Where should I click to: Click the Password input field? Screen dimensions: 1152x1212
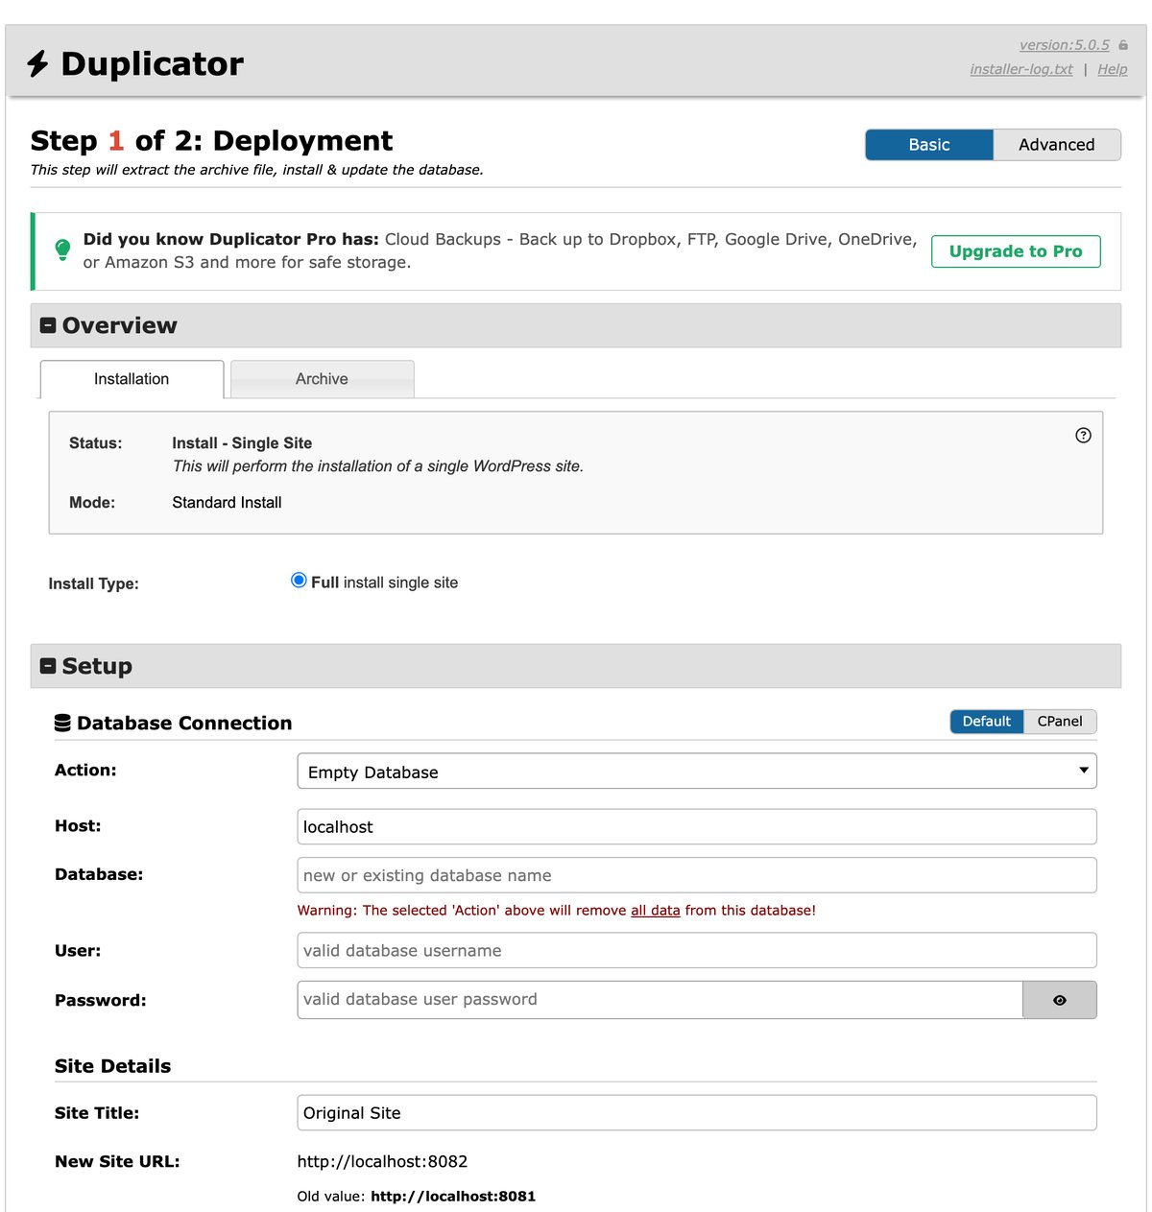(660, 1000)
